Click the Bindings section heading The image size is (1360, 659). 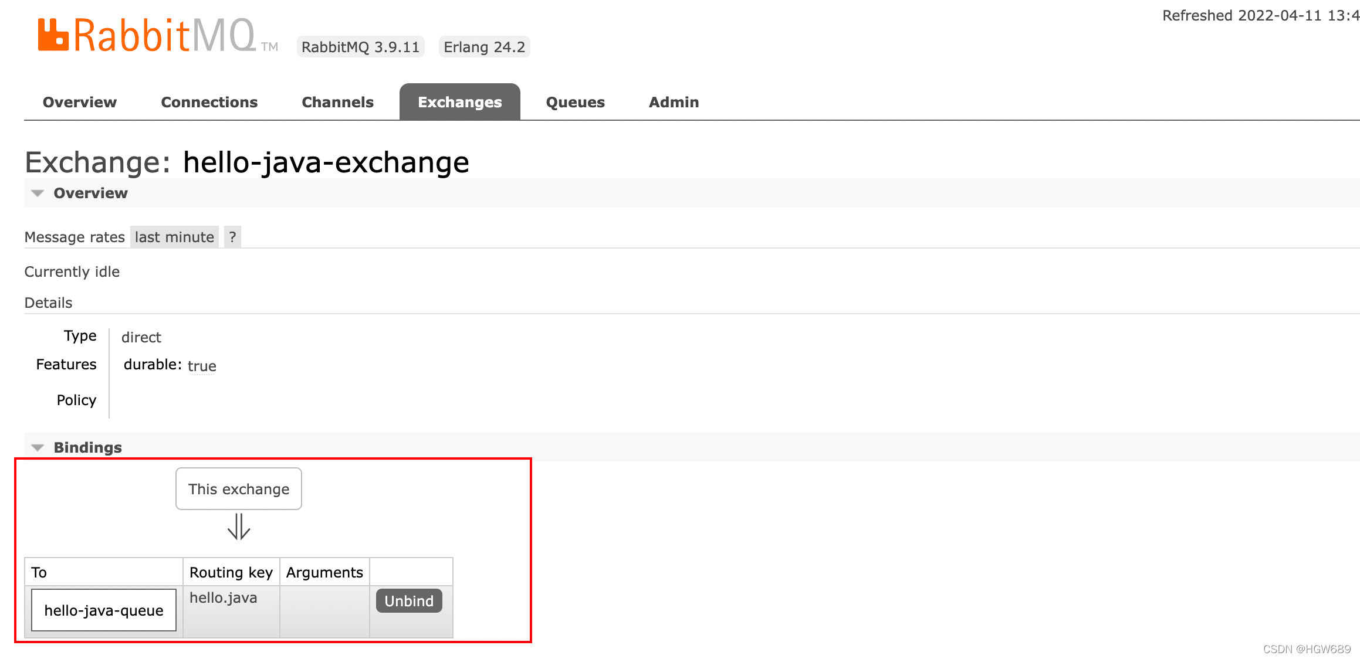pos(87,447)
